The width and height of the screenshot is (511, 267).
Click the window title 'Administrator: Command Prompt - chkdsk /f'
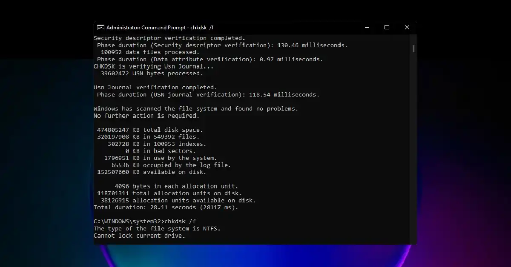tap(160, 28)
